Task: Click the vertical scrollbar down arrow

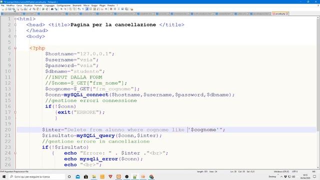Action: [318, 167]
